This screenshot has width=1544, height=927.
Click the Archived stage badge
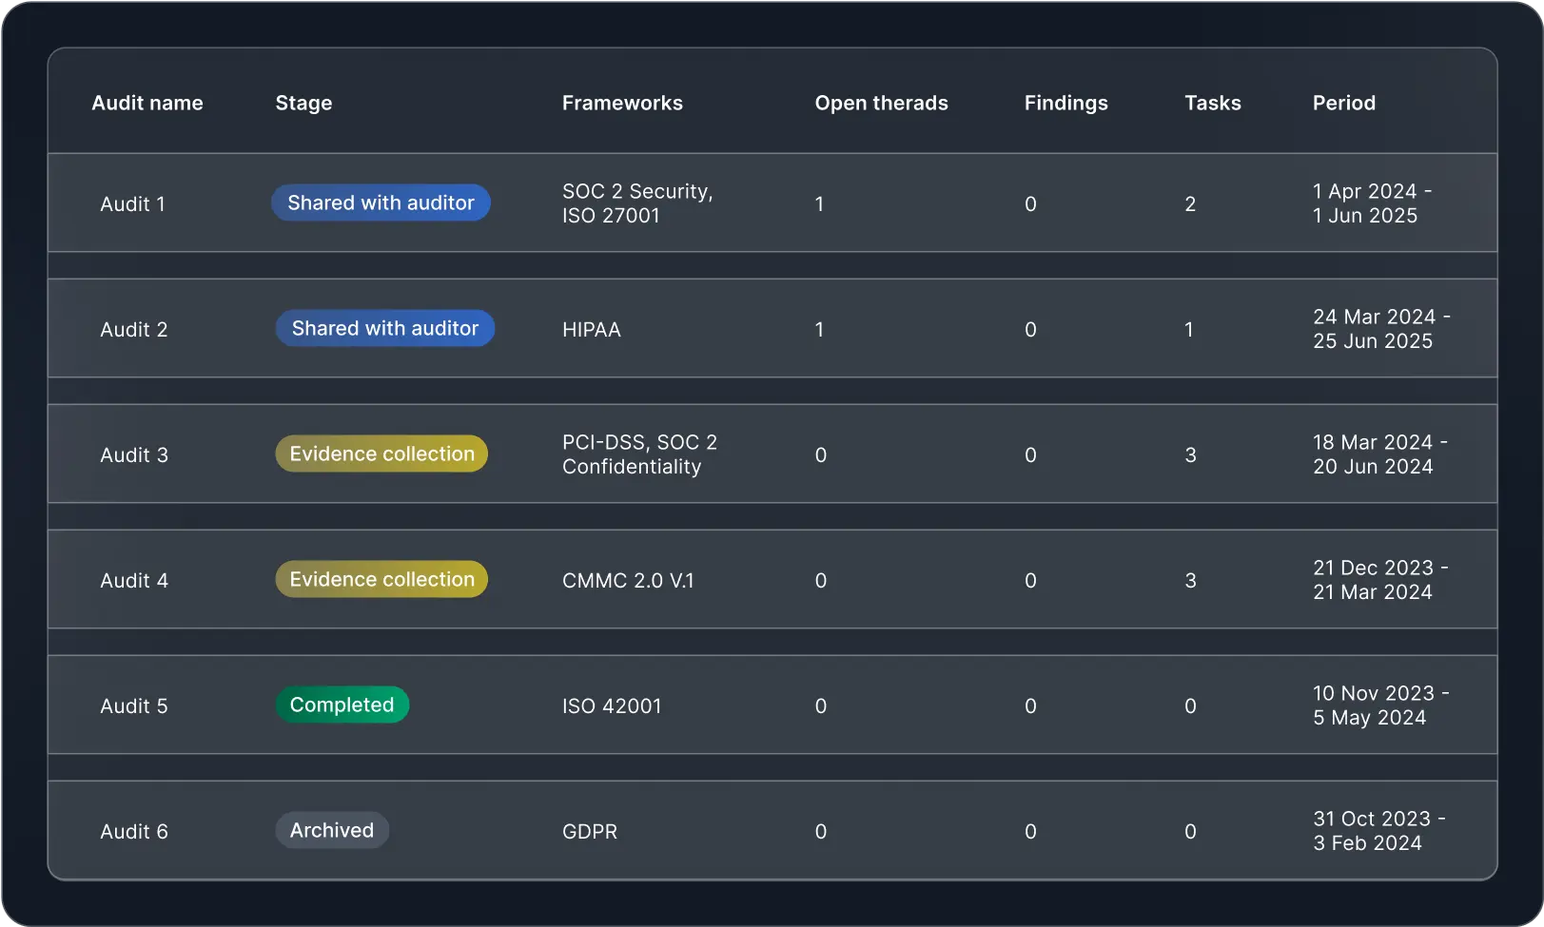(332, 830)
